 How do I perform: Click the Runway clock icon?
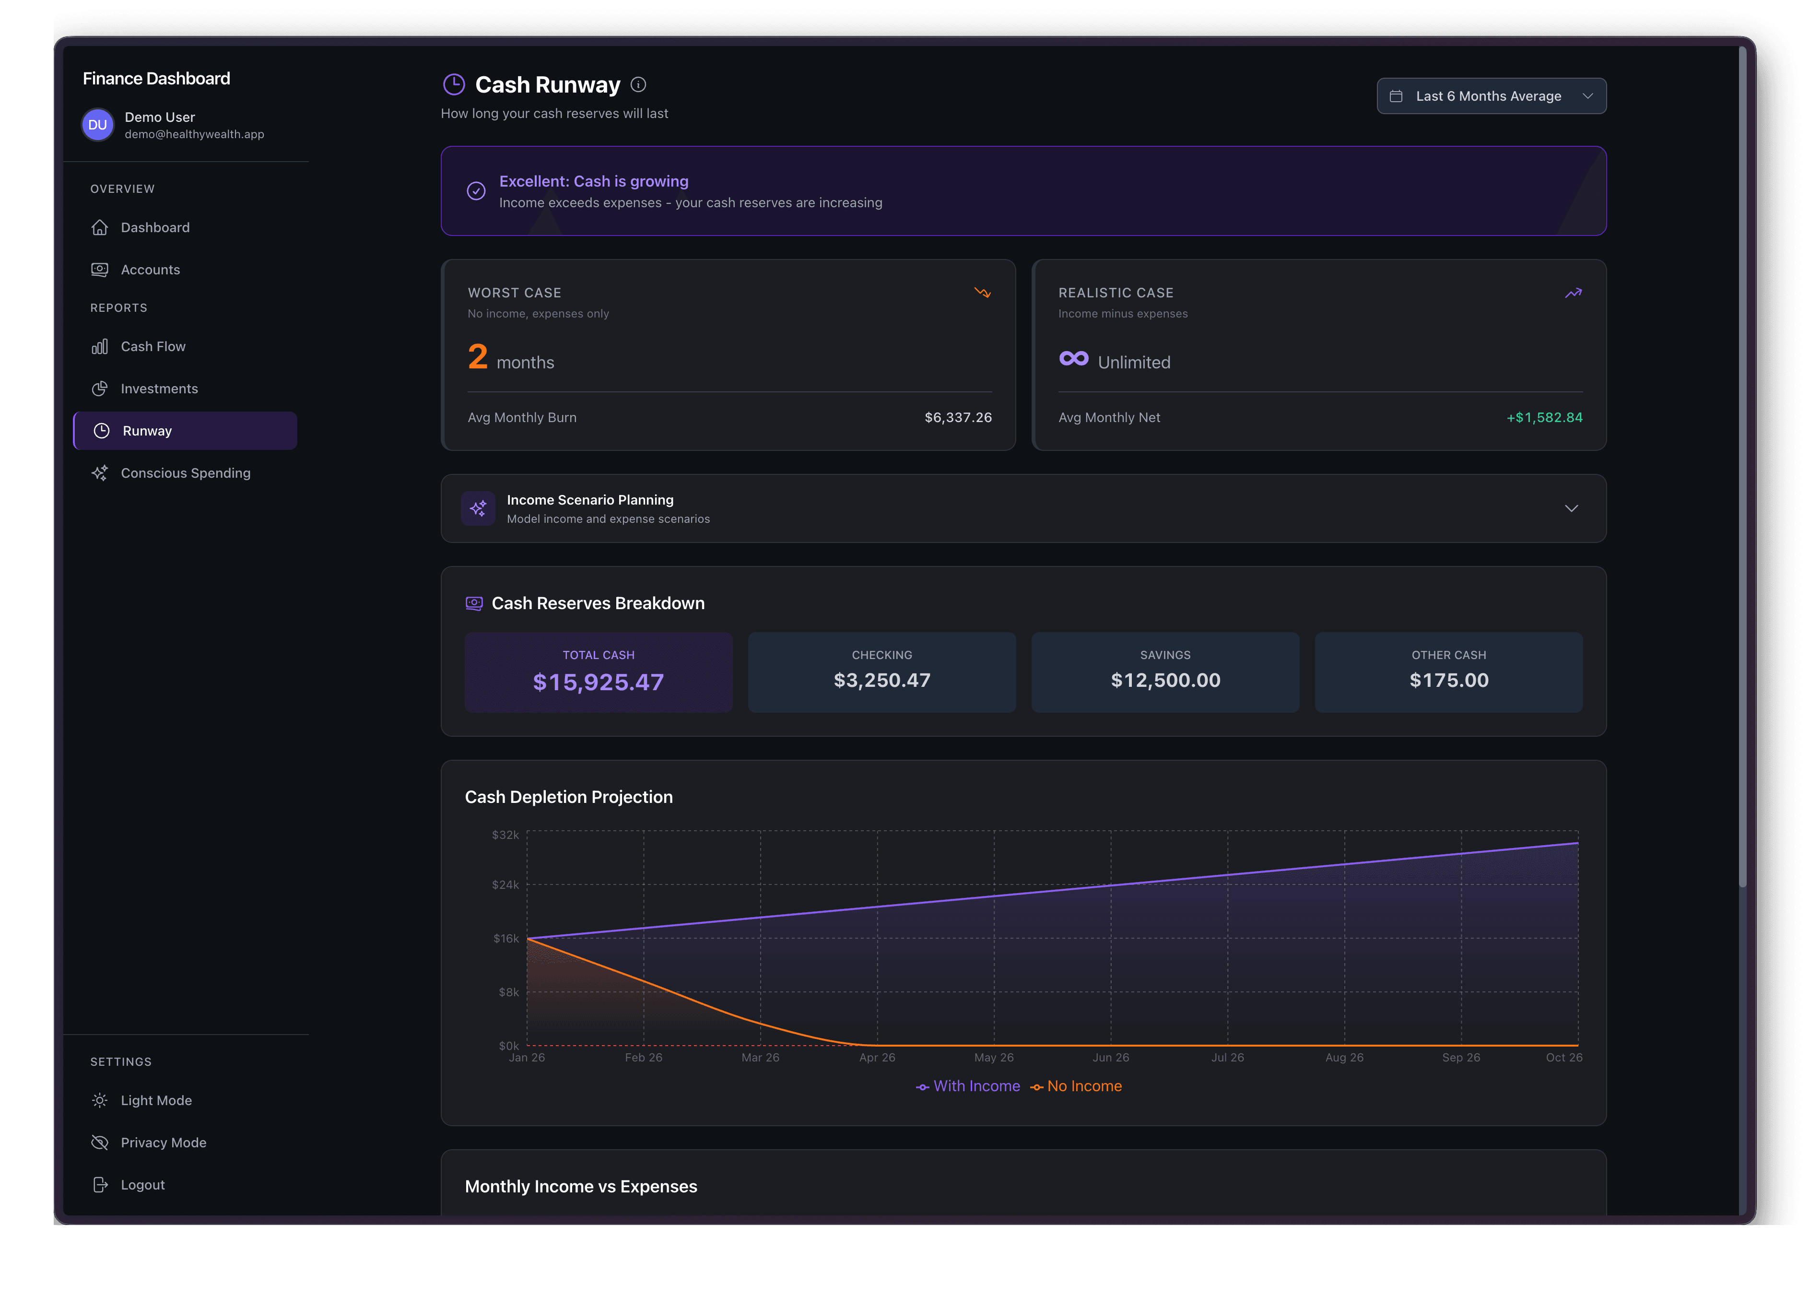tap(102, 430)
